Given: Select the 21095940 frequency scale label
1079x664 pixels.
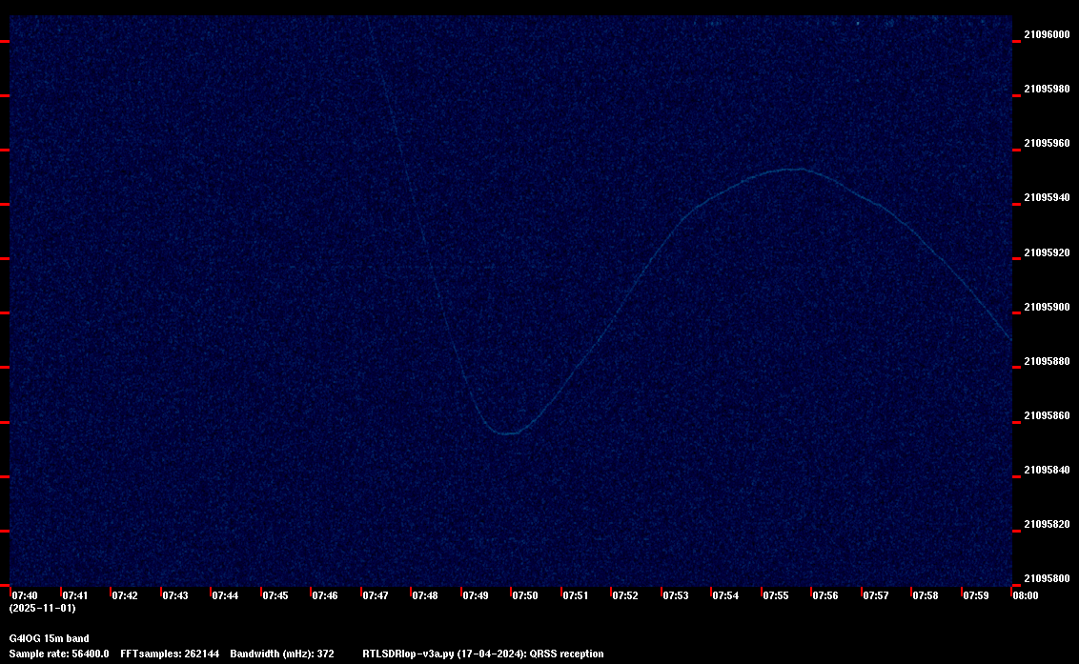Looking at the screenshot, I should click(x=1047, y=198).
